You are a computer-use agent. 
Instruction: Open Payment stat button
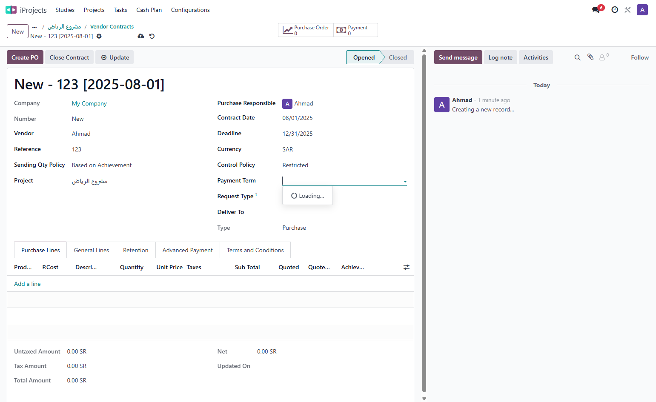[x=355, y=30]
